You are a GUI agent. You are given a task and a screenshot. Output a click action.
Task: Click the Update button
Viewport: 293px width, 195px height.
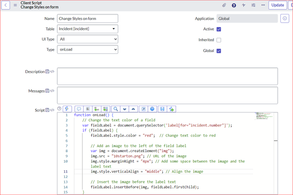click(278, 5)
